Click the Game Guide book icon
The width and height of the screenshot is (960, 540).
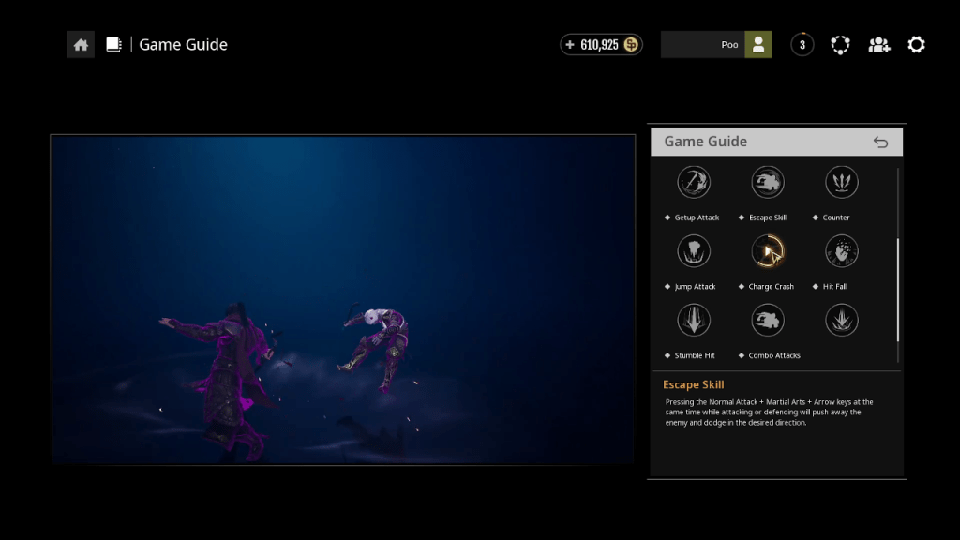(113, 45)
